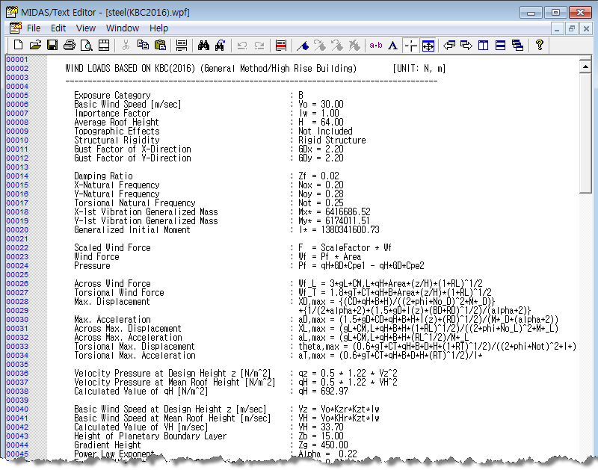Click the yellow Help question mark icon

(x=539, y=46)
